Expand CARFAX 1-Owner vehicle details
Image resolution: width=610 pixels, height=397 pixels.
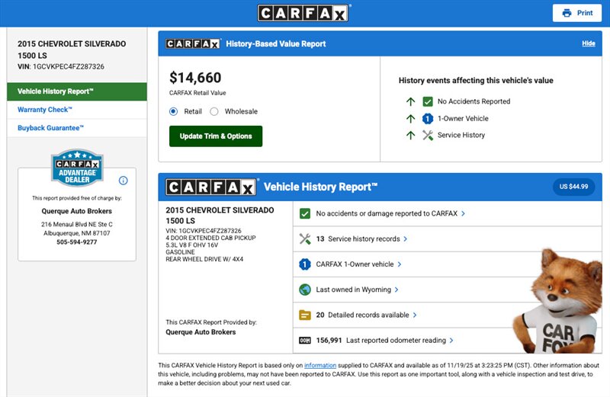tap(355, 264)
